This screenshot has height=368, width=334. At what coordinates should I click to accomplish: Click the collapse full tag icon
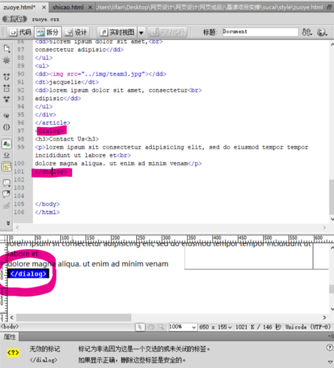(7, 76)
